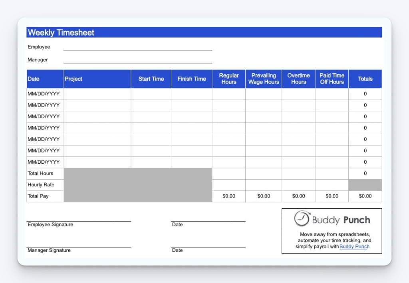Click the Regular Hours column header
The height and width of the screenshot is (283, 409).
[x=228, y=79]
